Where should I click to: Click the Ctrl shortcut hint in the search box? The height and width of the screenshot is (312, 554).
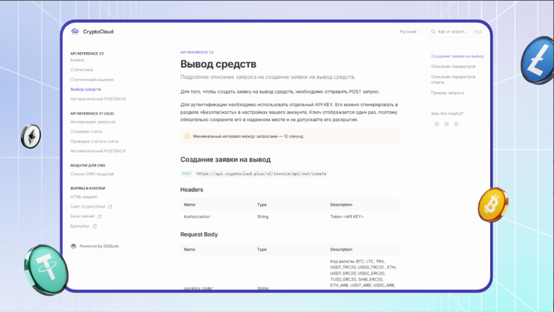pyautogui.click(x=477, y=32)
